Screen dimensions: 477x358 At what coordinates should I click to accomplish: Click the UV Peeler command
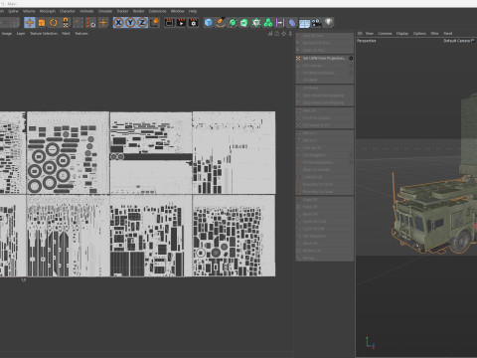point(325,89)
